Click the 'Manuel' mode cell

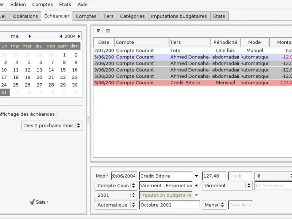255,50
